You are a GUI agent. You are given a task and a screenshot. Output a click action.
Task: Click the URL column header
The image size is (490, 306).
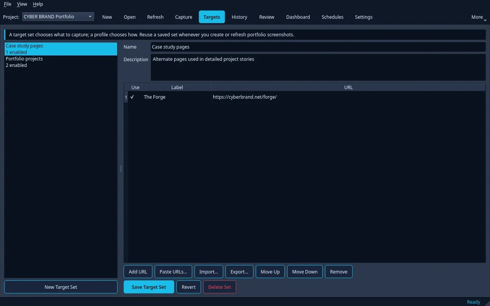tap(348, 87)
